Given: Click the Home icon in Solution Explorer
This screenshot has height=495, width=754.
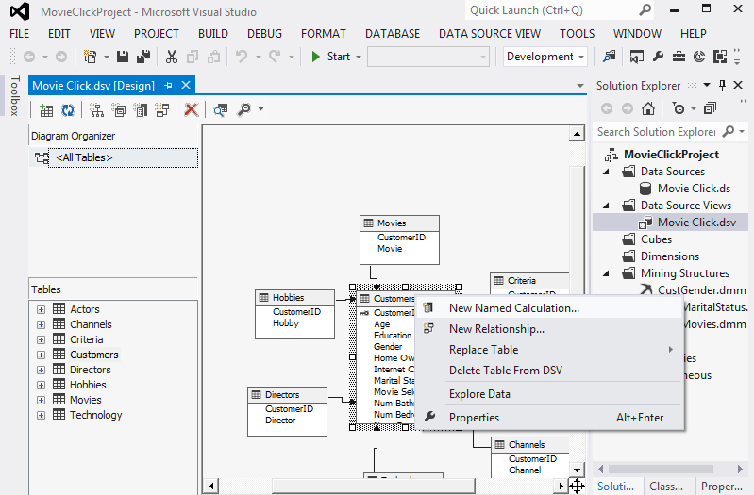Looking at the screenshot, I should coord(648,108).
